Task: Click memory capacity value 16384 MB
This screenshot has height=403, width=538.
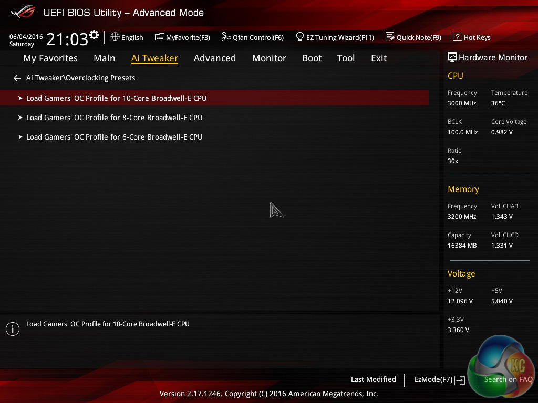Action: [462, 246]
